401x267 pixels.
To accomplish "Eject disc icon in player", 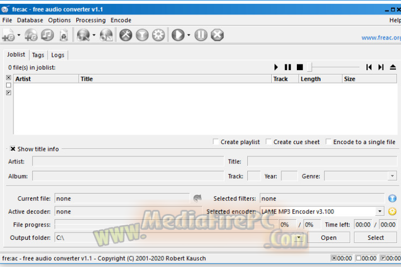I will pyautogui.click(x=393, y=67).
